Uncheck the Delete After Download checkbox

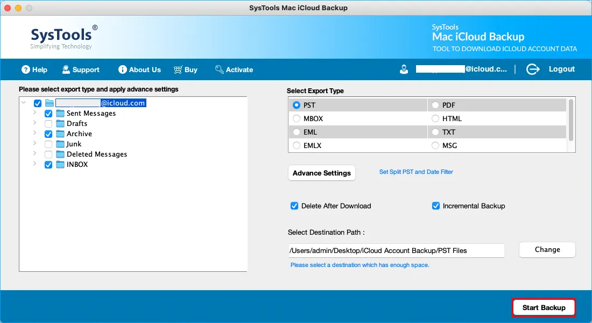click(x=294, y=206)
